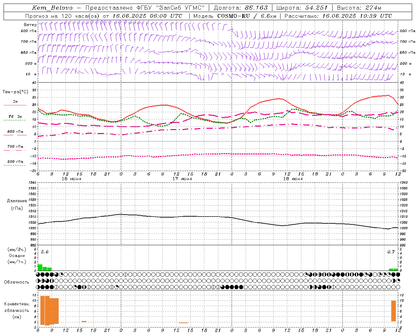Viewport: 417px width, 333px height.
Task: Select the 2м temperature legend line sample
Action: tap(15, 105)
